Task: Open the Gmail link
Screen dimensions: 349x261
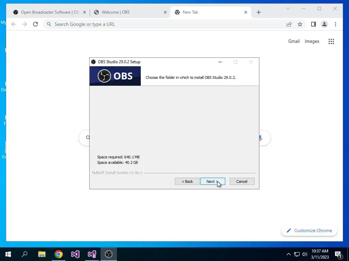Action: coord(294,41)
